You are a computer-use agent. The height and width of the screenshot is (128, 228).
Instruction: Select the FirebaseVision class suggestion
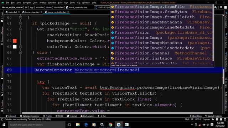click(x=162, y=32)
